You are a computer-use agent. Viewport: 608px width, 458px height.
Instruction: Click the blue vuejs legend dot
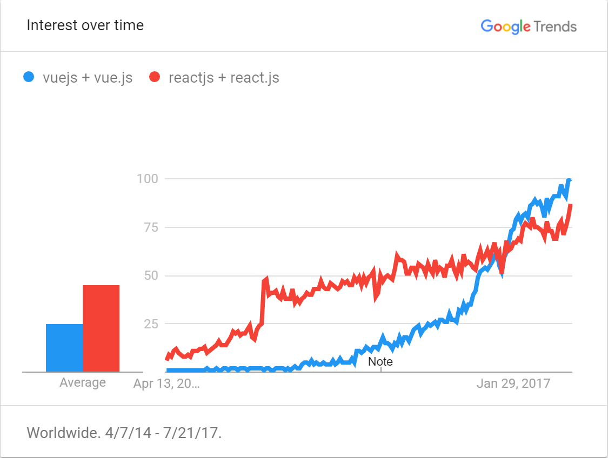[x=29, y=77]
